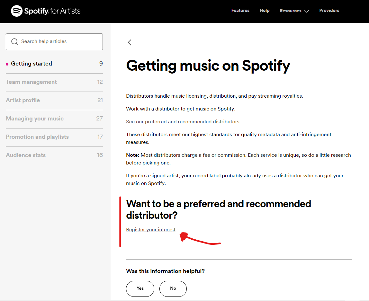Open Team management category
The height and width of the screenshot is (301, 369).
click(x=54, y=82)
